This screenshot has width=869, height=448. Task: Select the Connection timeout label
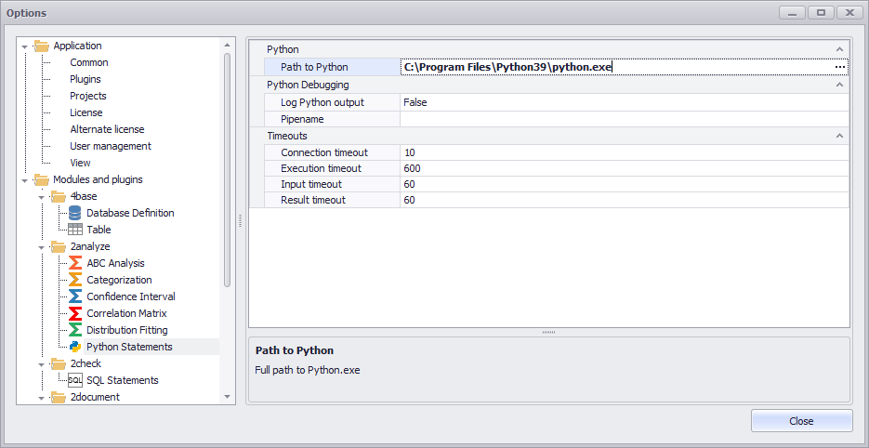(324, 152)
